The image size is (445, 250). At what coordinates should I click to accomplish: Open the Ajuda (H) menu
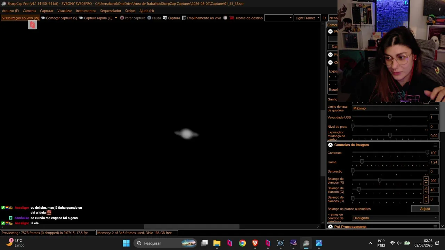tap(146, 11)
